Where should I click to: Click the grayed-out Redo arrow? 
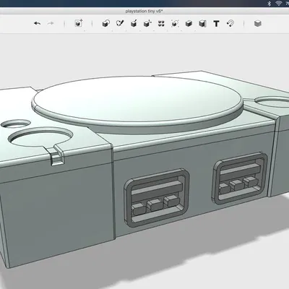(51, 23)
